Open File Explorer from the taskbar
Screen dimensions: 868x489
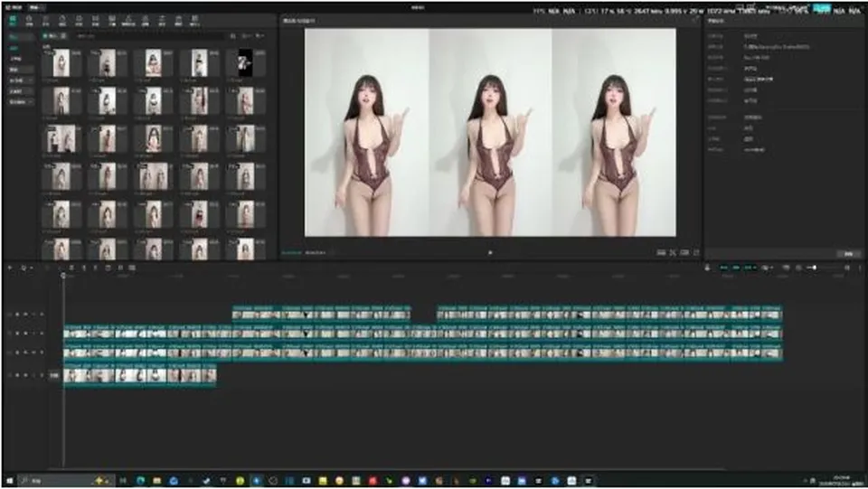point(156,481)
